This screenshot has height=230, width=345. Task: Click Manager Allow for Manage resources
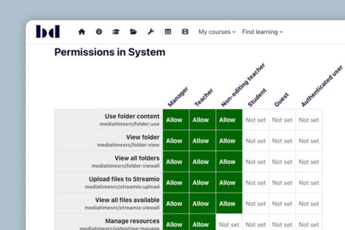click(176, 222)
